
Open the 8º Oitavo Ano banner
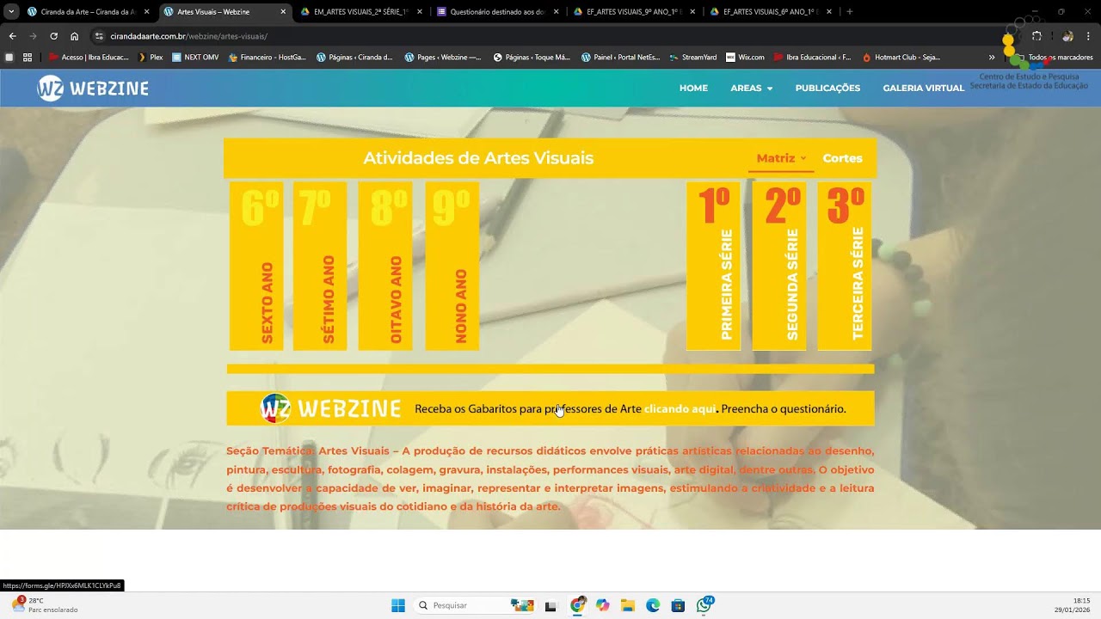385,266
